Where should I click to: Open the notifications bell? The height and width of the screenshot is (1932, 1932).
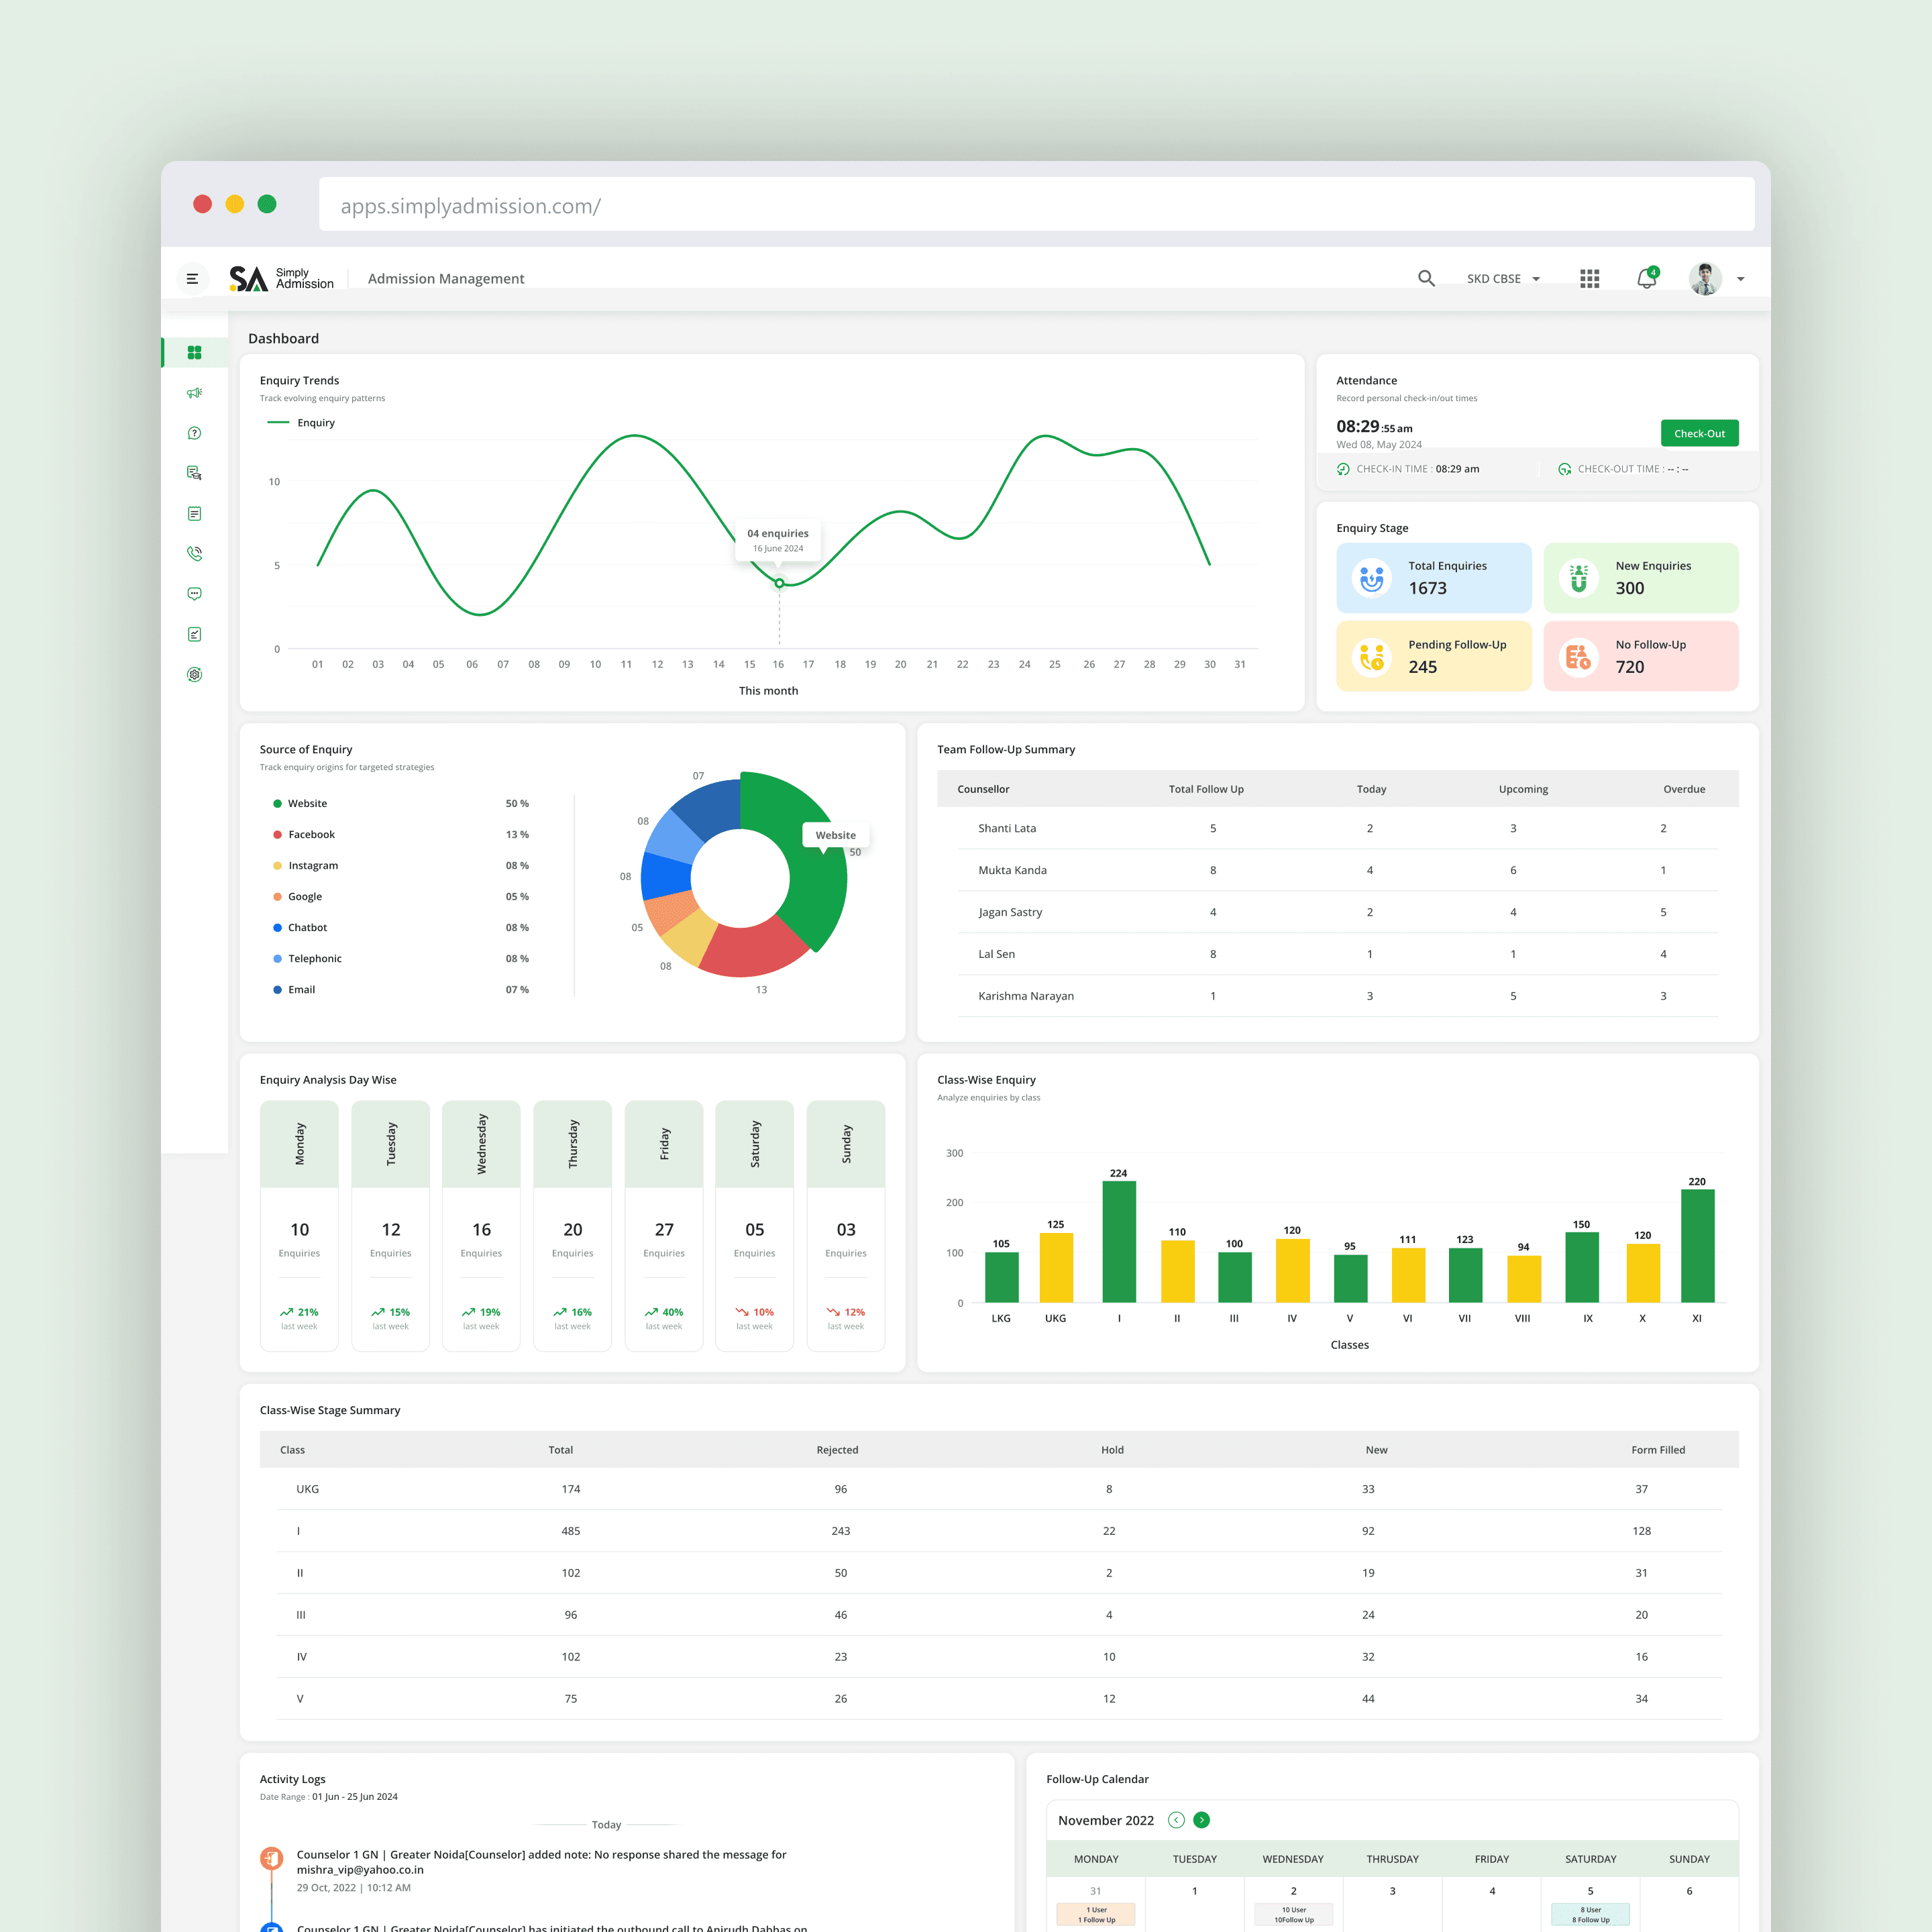tap(1647, 278)
